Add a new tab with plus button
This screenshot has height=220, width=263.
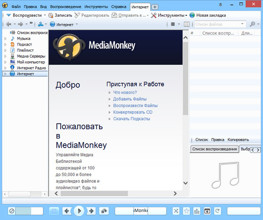[155, 7]
